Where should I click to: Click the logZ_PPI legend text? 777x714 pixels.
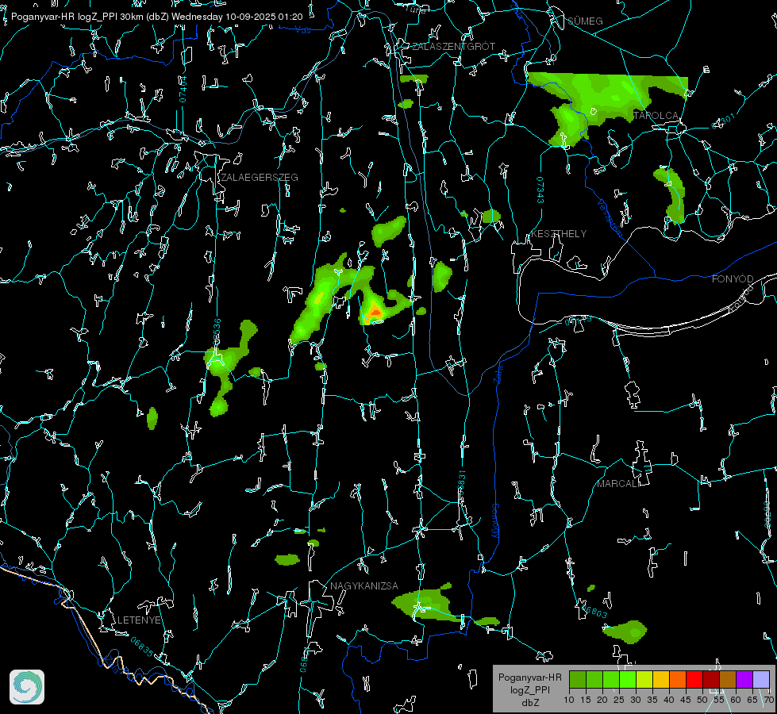tap(529, 690)
